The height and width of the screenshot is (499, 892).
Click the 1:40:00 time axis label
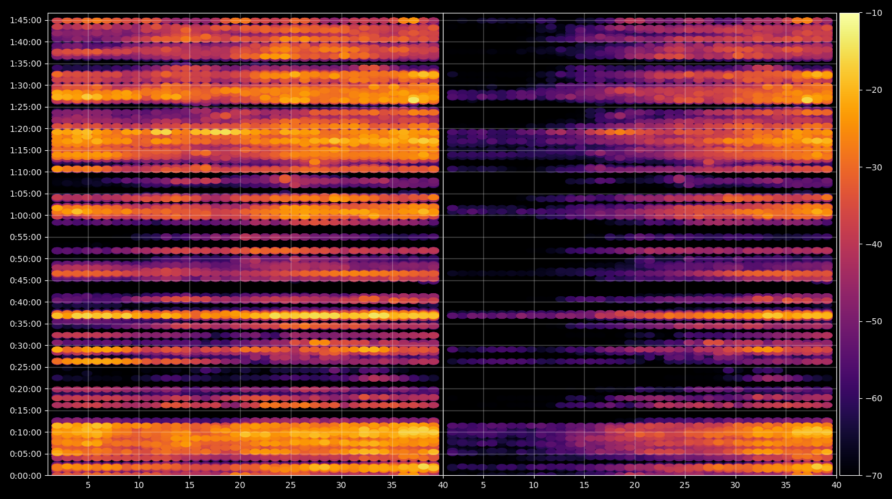coord(26,42)
